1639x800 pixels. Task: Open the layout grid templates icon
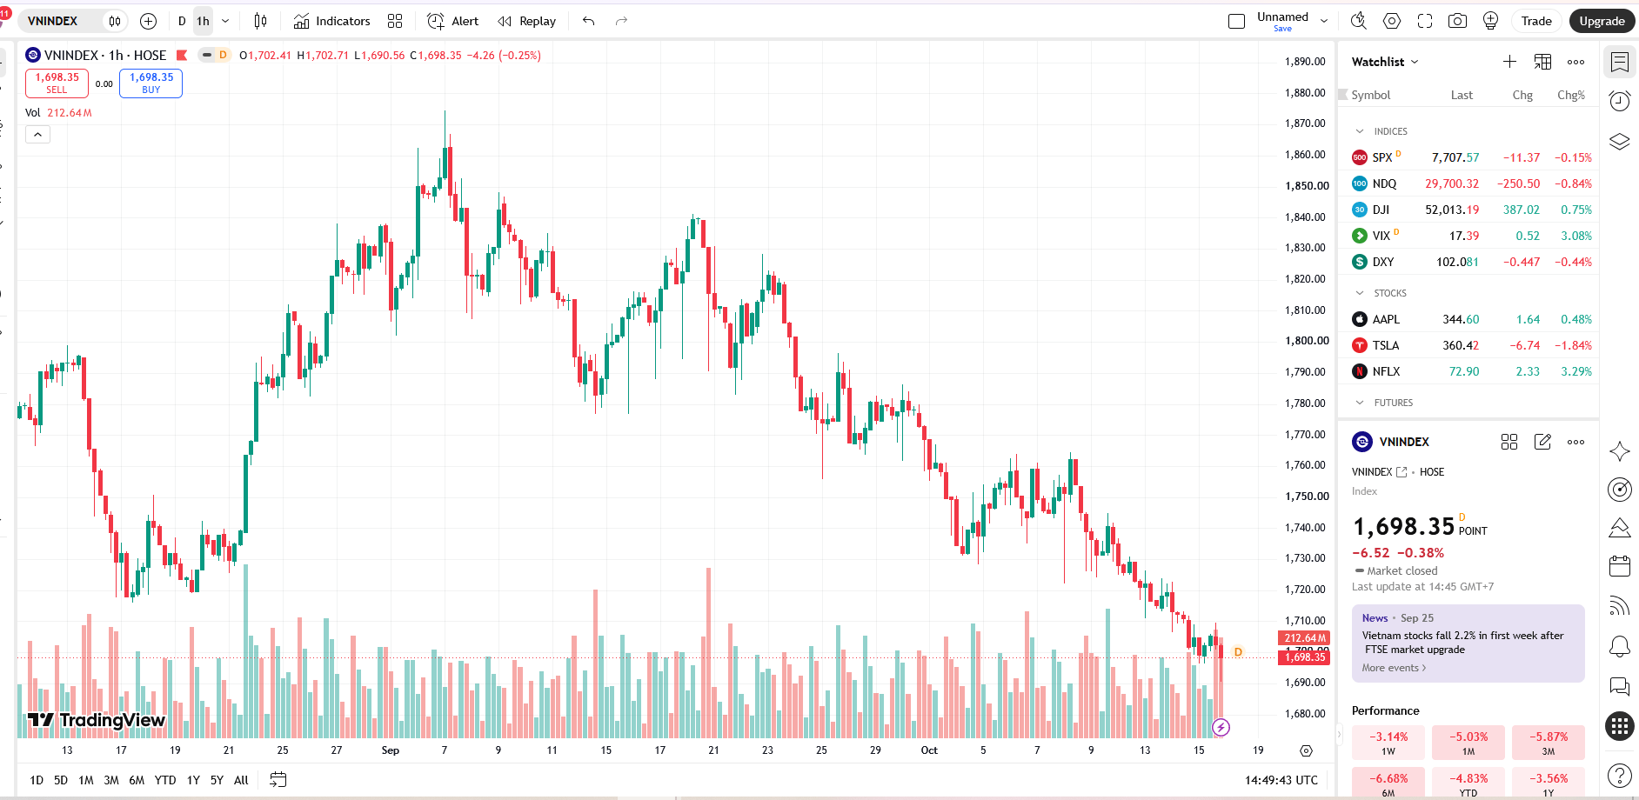click(x=395, y=21)
